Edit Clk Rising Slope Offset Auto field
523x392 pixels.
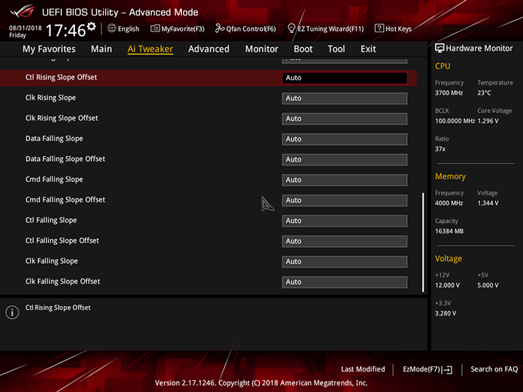pos(344,118)
